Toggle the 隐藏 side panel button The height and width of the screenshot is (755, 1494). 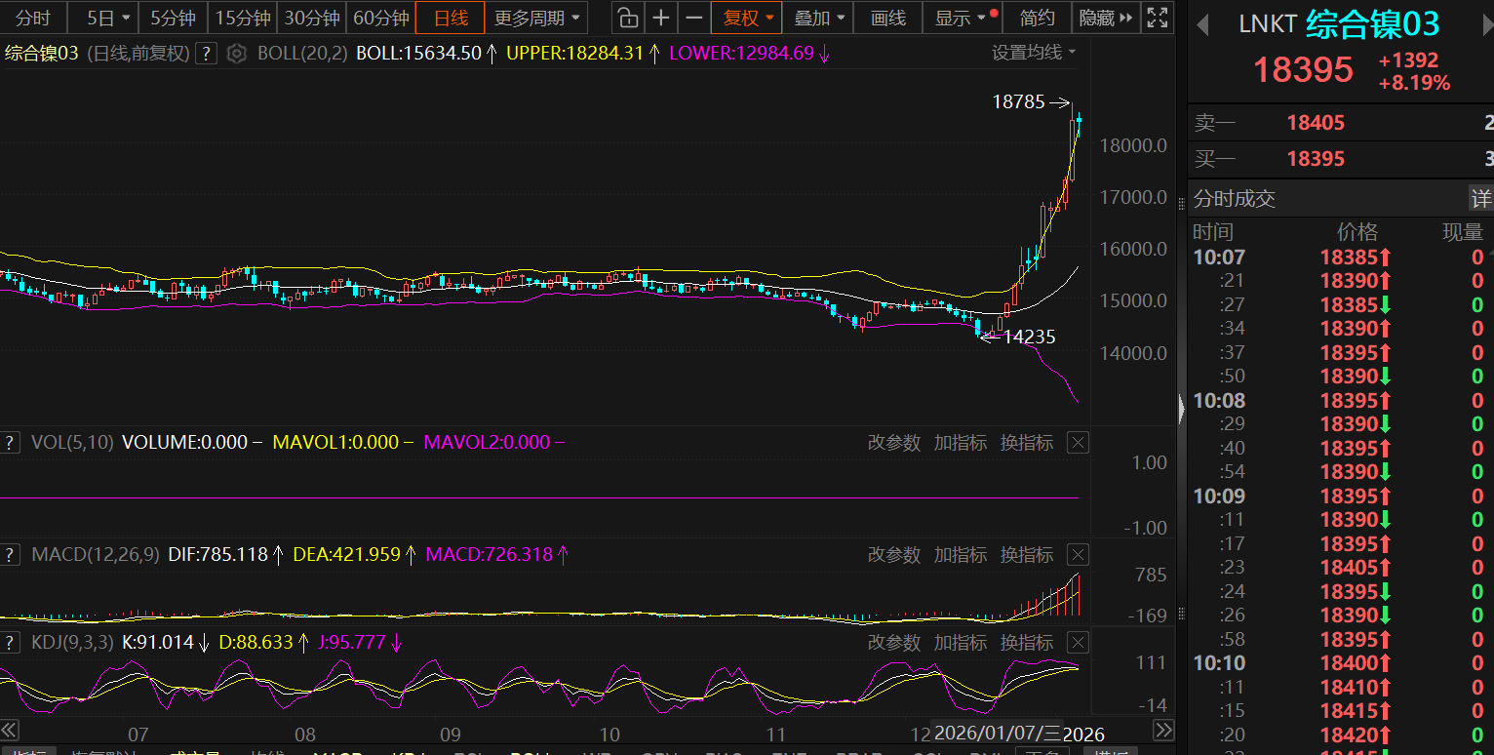point(1106,18)
